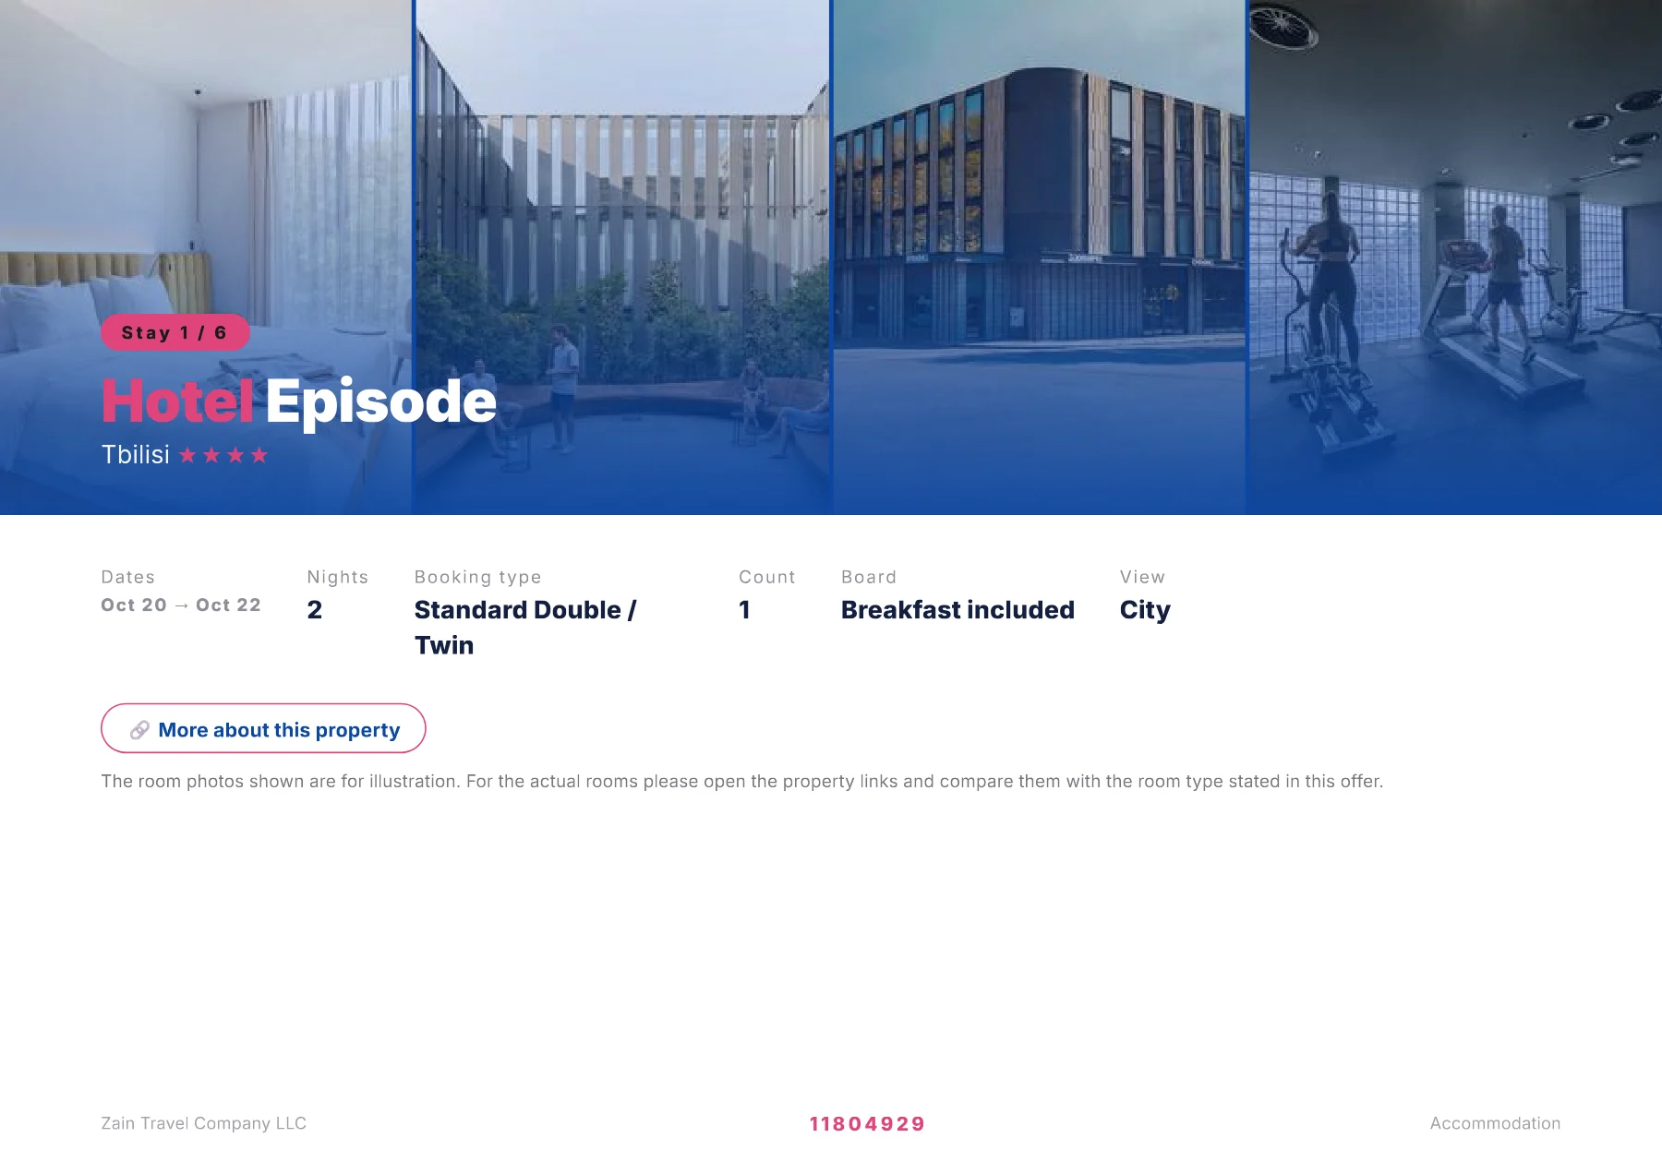The width and height of the screenshot is (1662, 1174).
Task: Click the Breakfast included board text
Action: (x=957, y=610)
